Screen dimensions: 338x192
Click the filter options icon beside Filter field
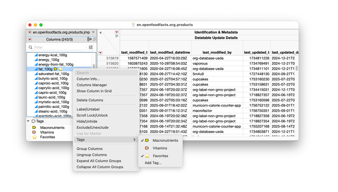[90, 48]
